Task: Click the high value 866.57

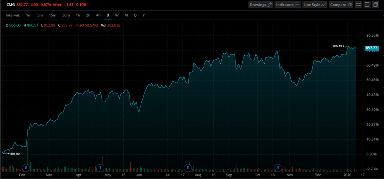Action: click(x=32, y=25)
